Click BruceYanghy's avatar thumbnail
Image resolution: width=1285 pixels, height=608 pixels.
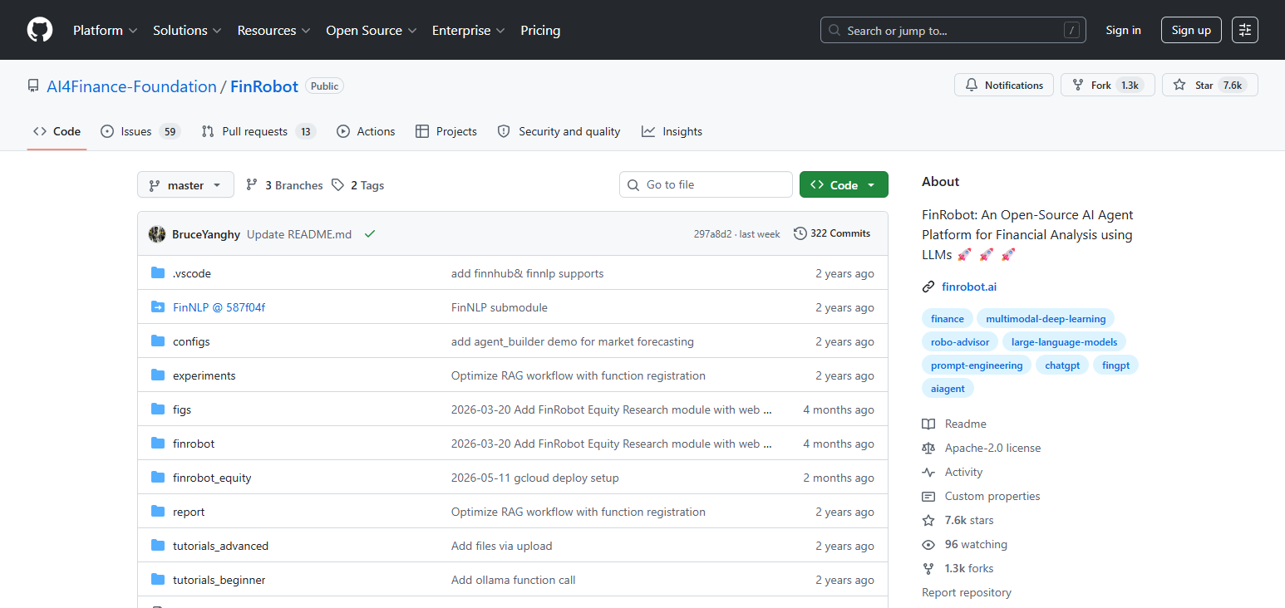(x=157, y=234)
